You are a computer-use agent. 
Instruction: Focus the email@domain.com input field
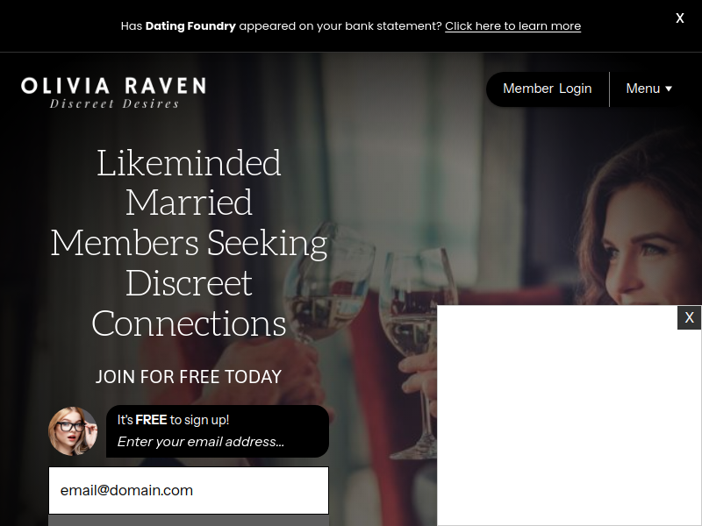pyautogui.click(x=189, y=491)
